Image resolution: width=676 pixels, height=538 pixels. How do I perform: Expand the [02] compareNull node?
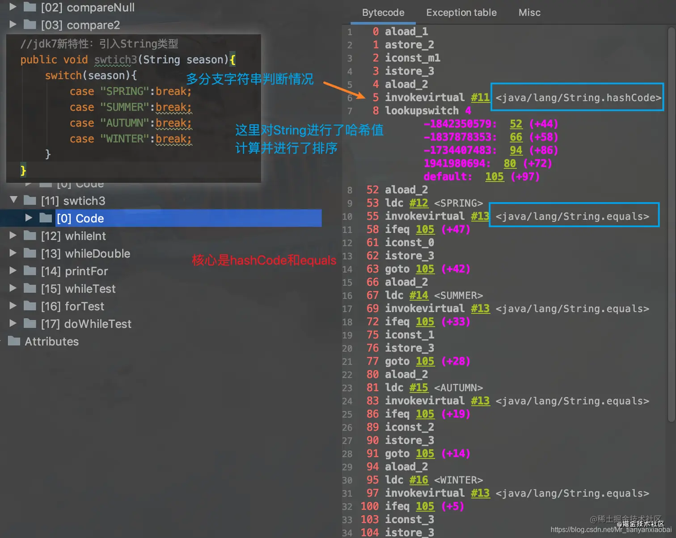pyautogui.click(x=13, y=7)
